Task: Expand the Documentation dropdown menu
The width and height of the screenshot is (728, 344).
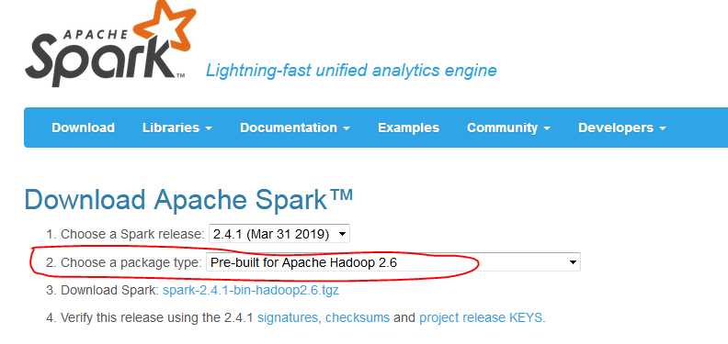Action: (x=295, y=128)
